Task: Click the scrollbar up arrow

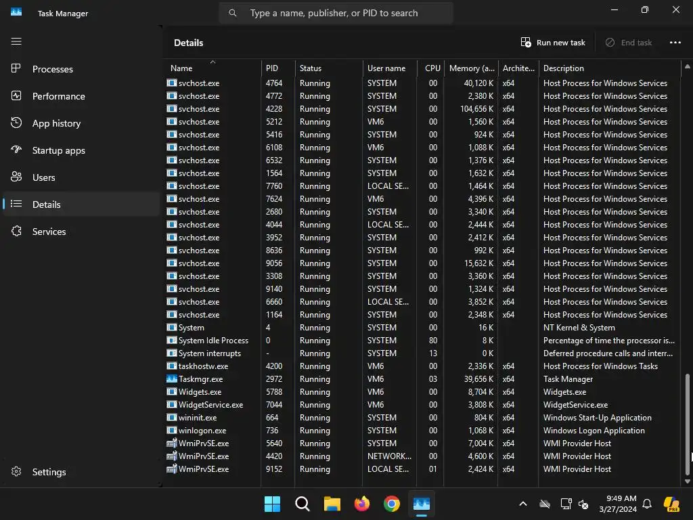Action: click(x=688, y=67)
